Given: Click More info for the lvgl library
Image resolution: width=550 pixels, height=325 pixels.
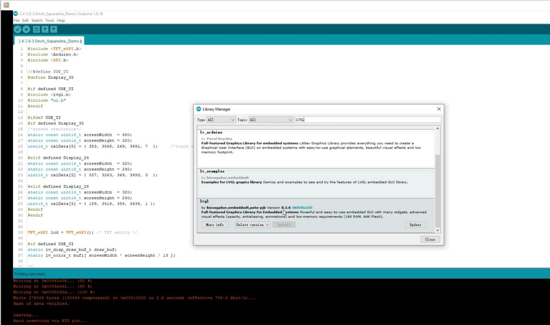Looking at the screenshot, I should coord(215,225).
